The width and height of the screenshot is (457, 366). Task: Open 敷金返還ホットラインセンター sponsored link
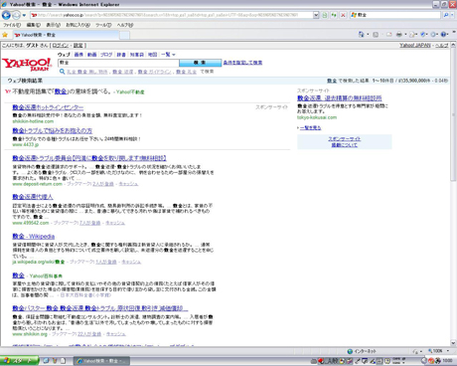point(48,107)
